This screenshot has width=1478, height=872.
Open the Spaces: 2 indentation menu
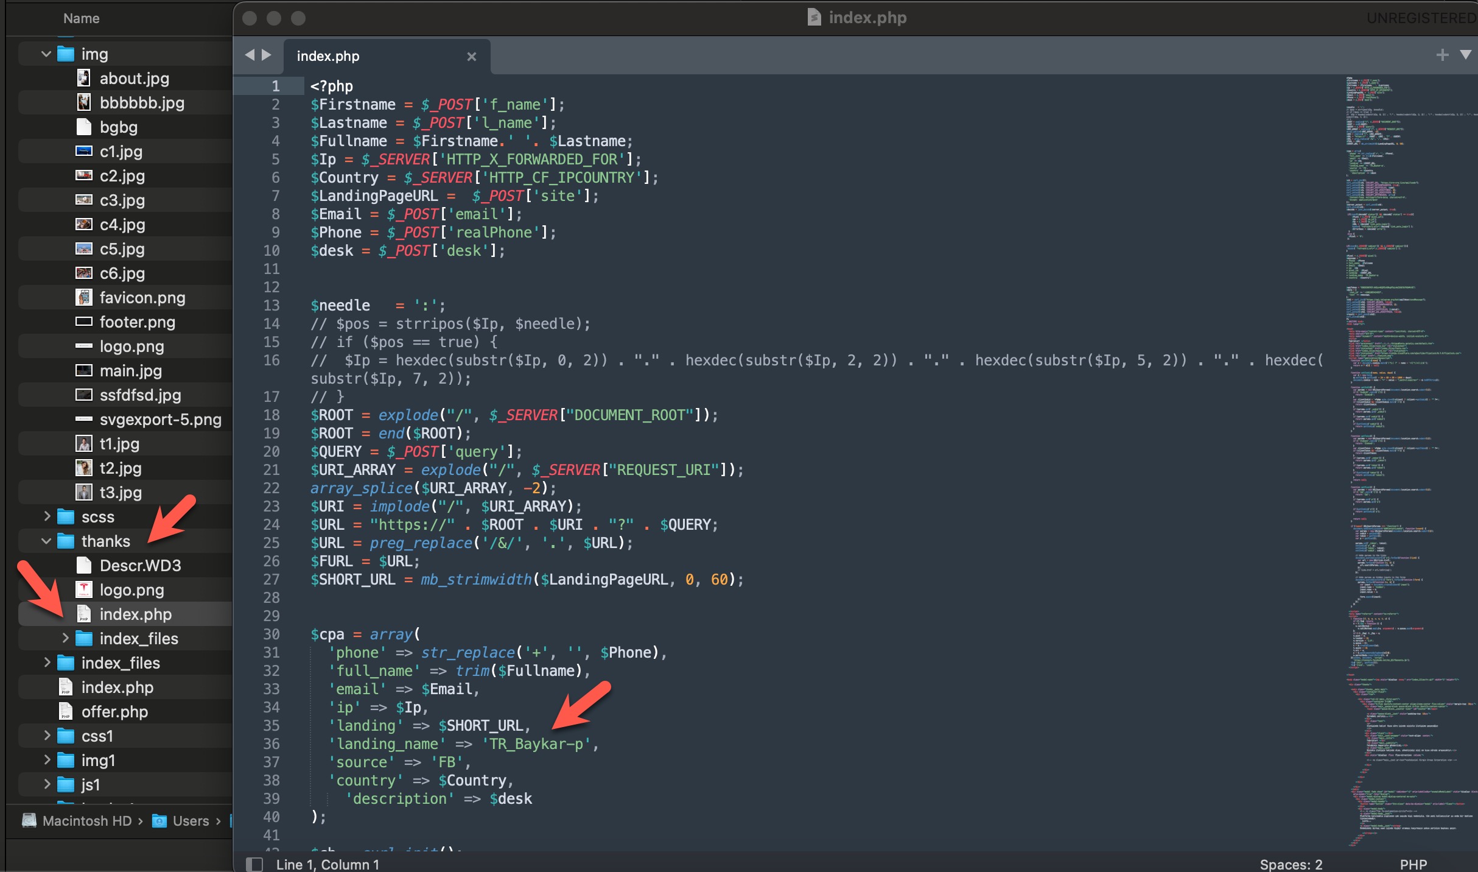point(1291,864)
